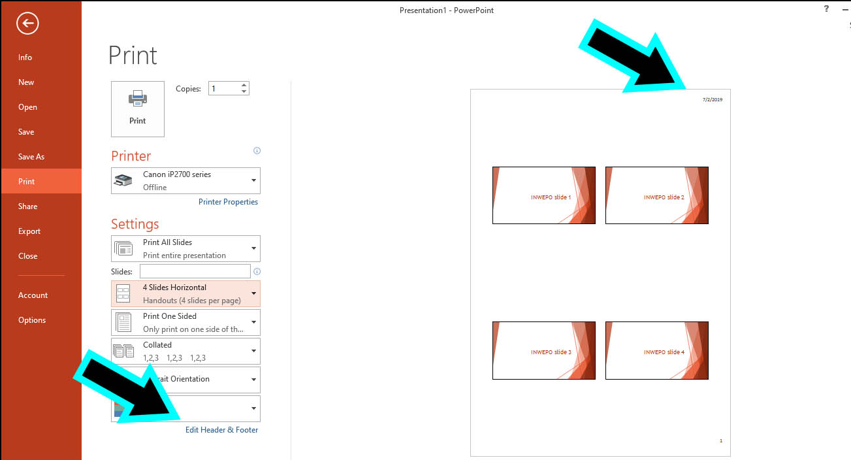Screen dimensions: 851x460
Task: Click the 7/2/2019 date on preview page
Action: [712, 100]
